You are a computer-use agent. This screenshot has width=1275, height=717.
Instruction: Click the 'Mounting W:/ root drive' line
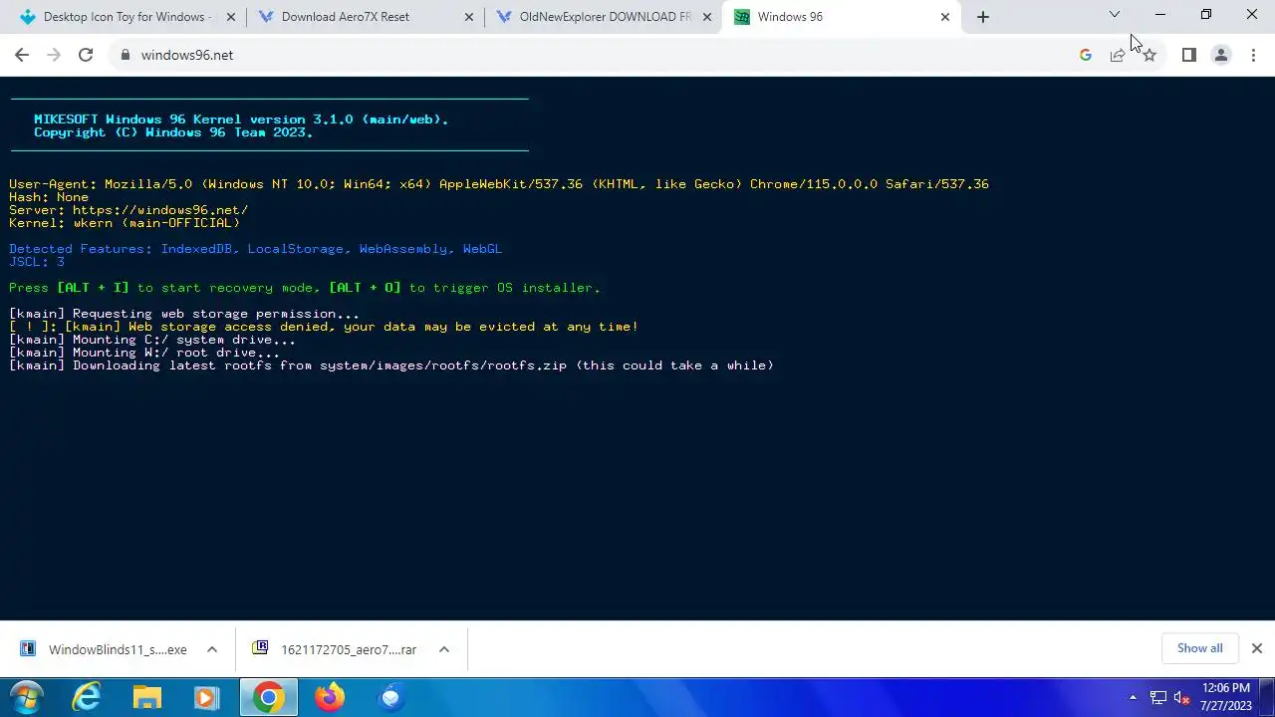coord(144,353)
